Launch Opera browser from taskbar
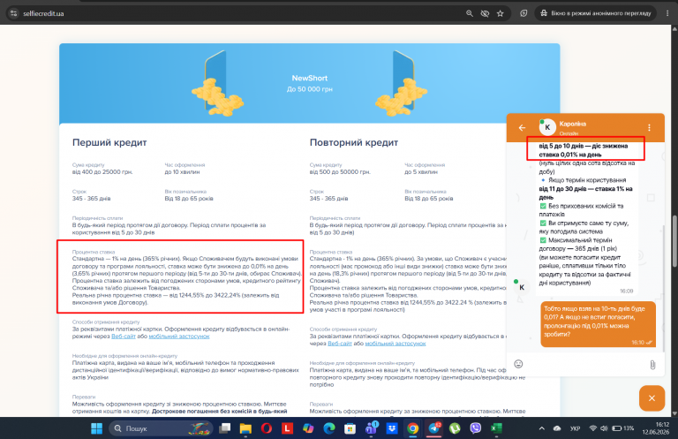This screenshot has height=439, width=678. click(267, 428)
